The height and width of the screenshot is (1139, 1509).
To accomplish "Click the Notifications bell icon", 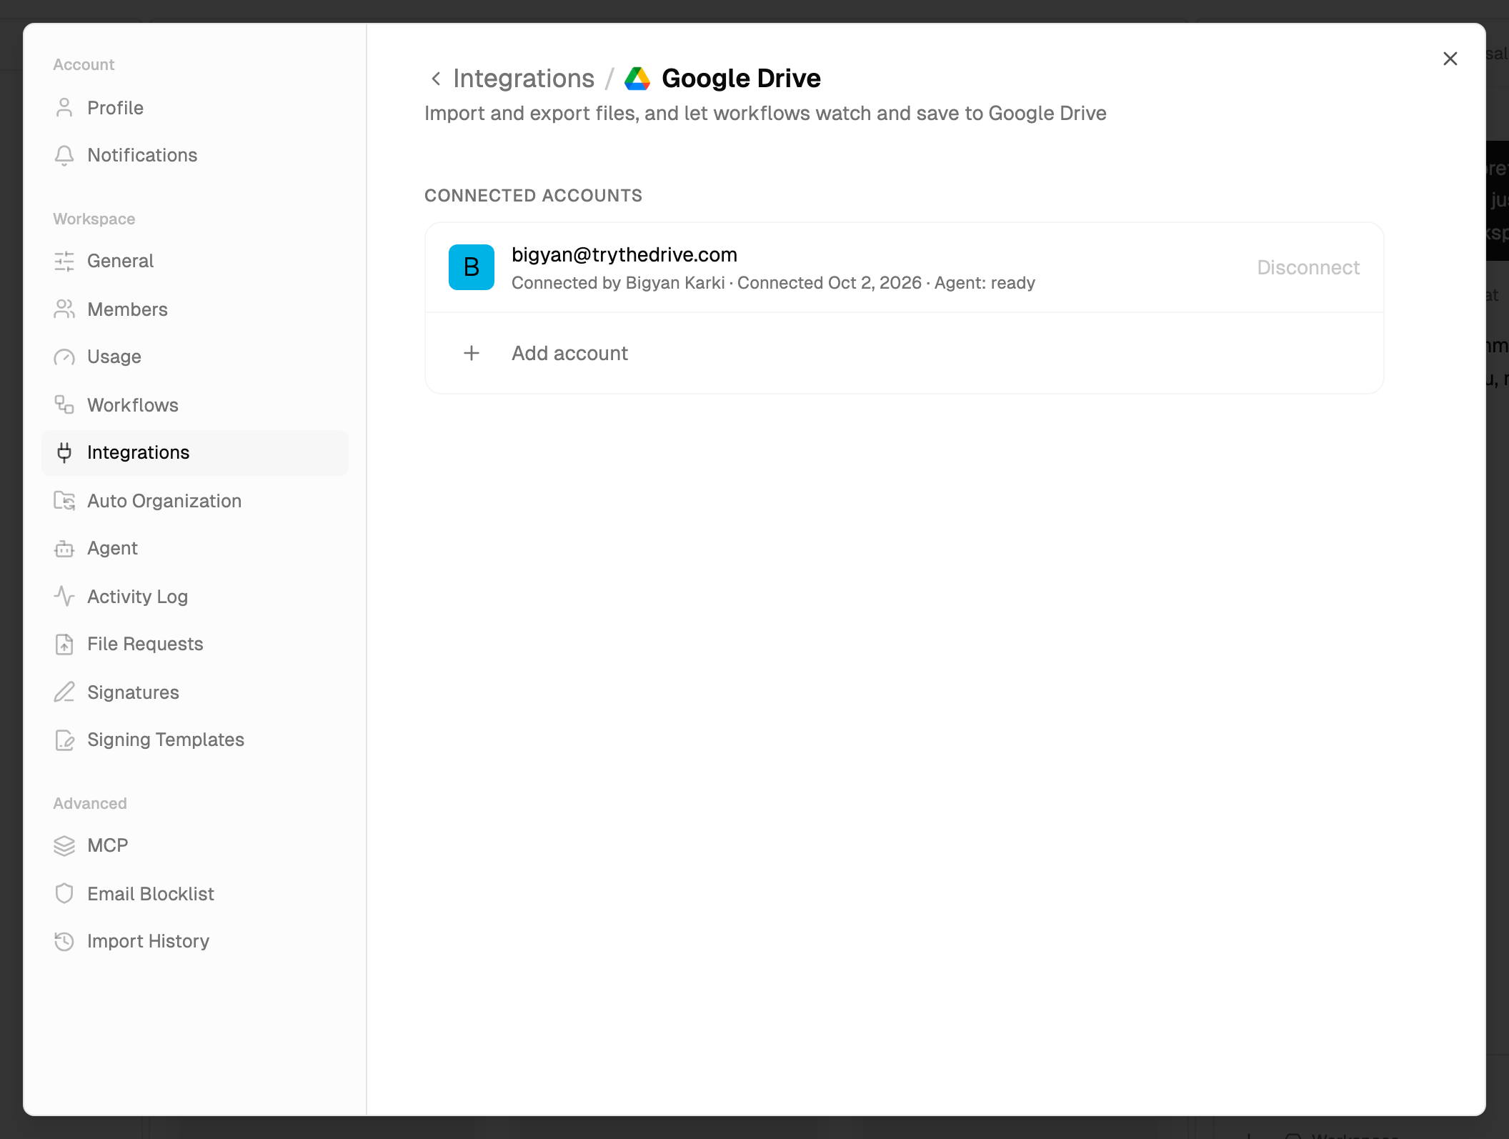I will tap(64, 155).
